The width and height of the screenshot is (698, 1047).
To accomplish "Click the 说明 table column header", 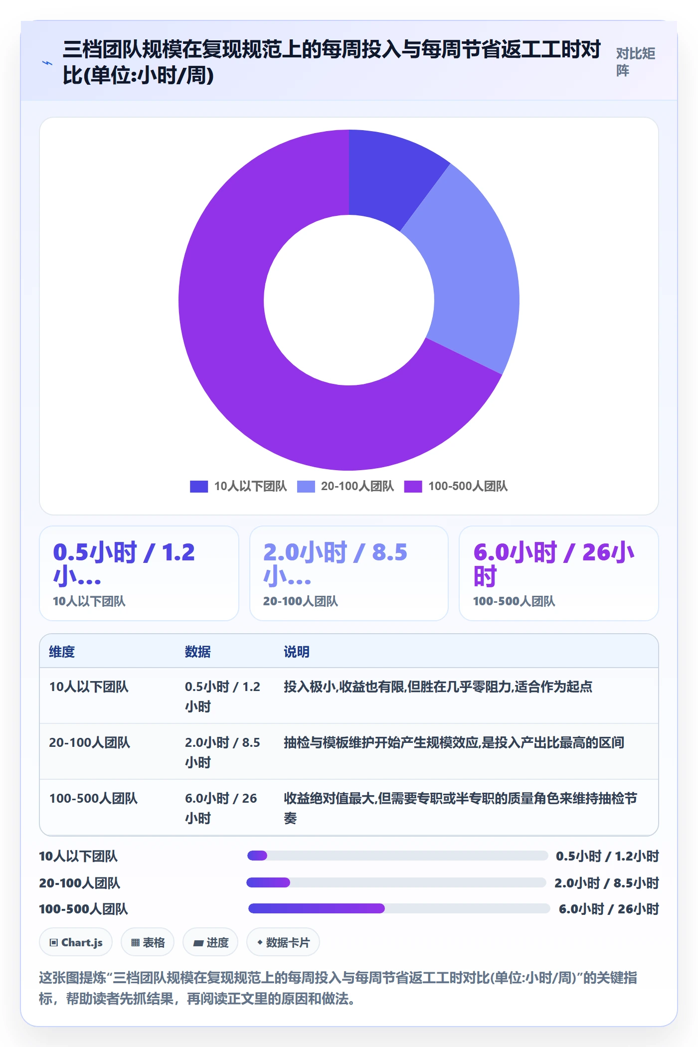I will (297, 652).
